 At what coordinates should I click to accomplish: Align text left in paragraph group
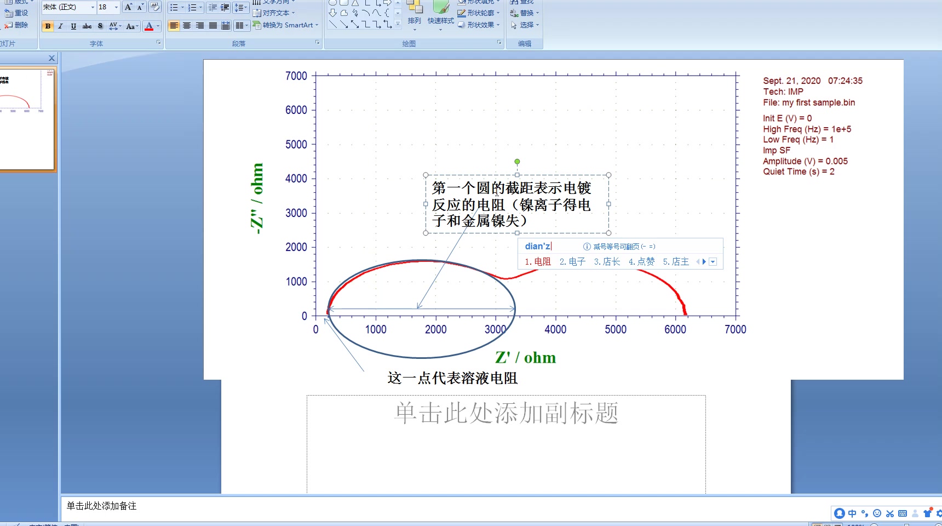click(x=174, y=26)
